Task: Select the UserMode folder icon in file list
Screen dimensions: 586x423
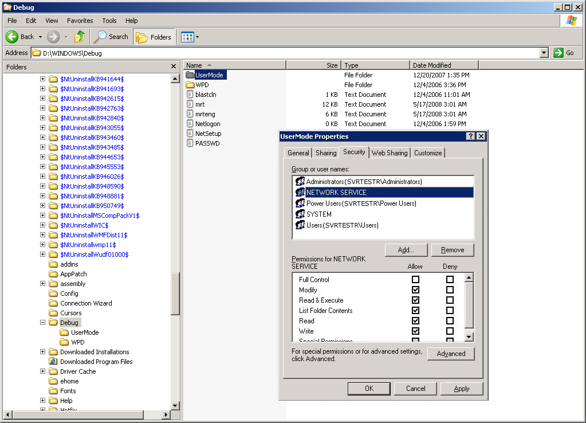Action: click(x=190, y=75)
